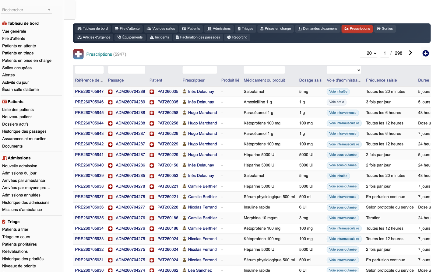Click Titration frequency cell
Viewport: 440px width, 272px height.
pos(373,218)
